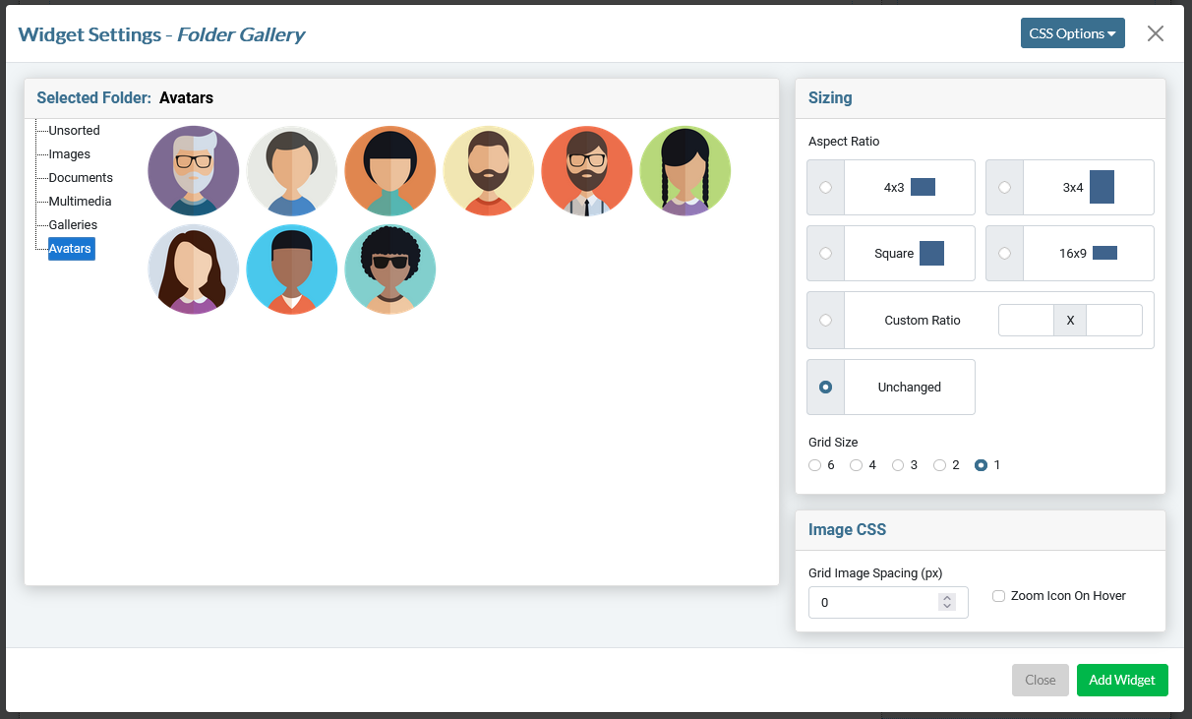Select the dark-haired man in blue shirt avatar

[x=292, y=171]
